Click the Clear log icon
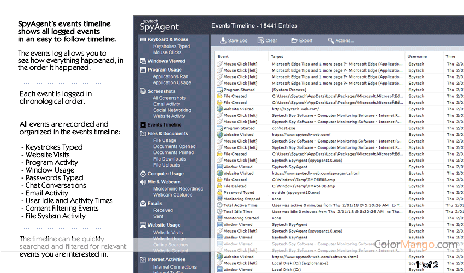Screen dimensions: 464x273 pyautogui.click(x=260, y=41)
